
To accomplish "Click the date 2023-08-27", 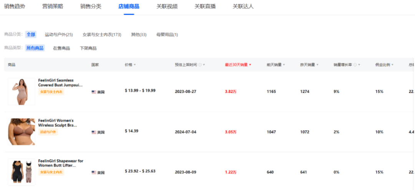I will (186, 92).
